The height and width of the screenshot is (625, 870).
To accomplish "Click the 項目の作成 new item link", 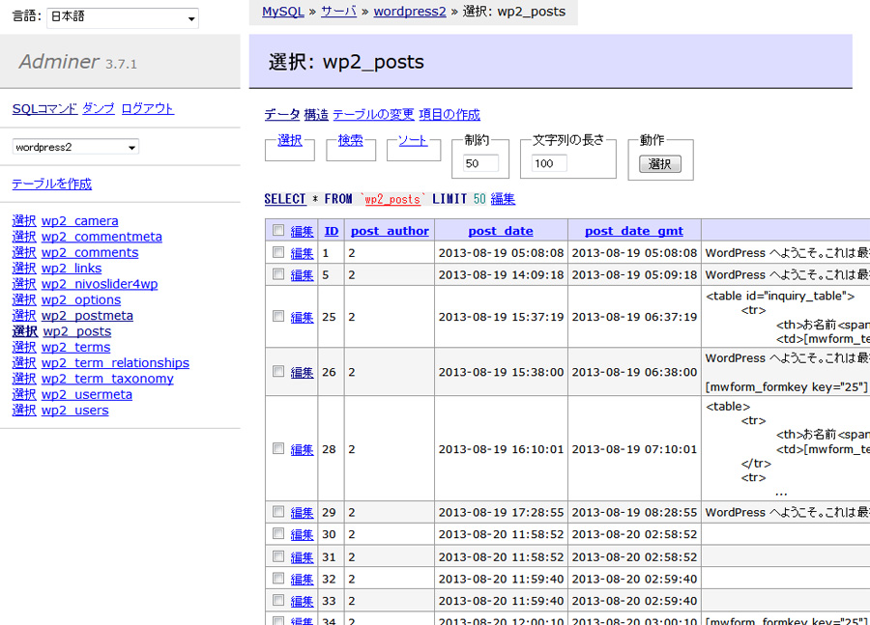I will pos(449,115).
